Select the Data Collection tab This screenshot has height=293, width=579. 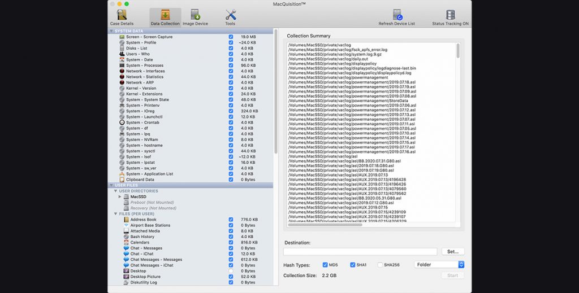tap(165, 17)
